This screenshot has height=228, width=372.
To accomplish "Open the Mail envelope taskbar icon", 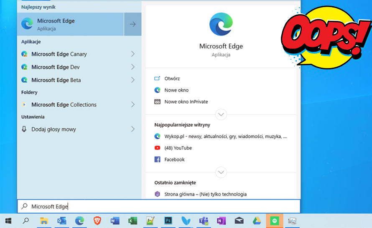I will (239, 221).
